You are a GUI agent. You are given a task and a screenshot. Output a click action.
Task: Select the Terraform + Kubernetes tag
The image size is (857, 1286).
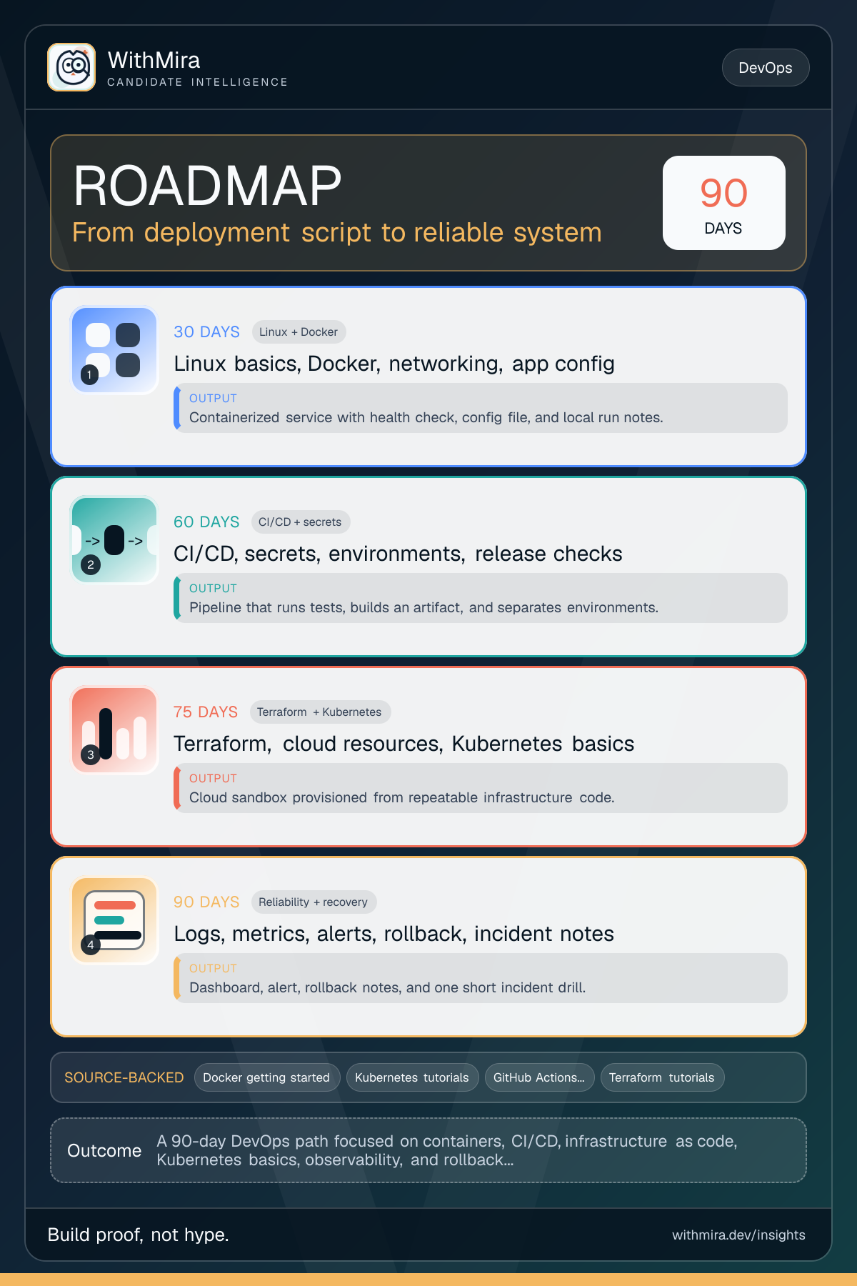coord(320,712)
